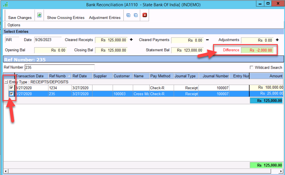The height and width of the screenshot is (175, 285).
Task: Click the Ref Number search field
Action: click(59, 67)
